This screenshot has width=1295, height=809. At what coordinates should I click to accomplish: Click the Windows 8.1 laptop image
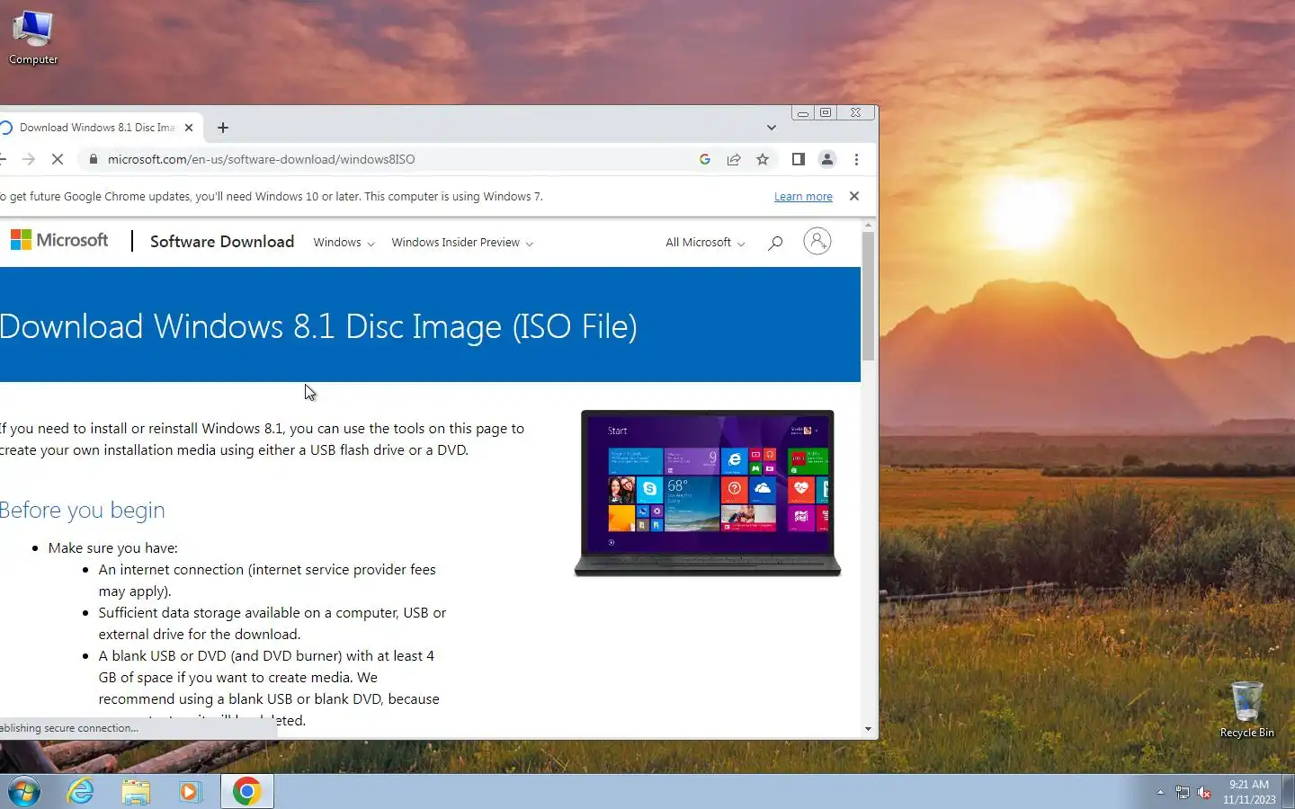708,493
